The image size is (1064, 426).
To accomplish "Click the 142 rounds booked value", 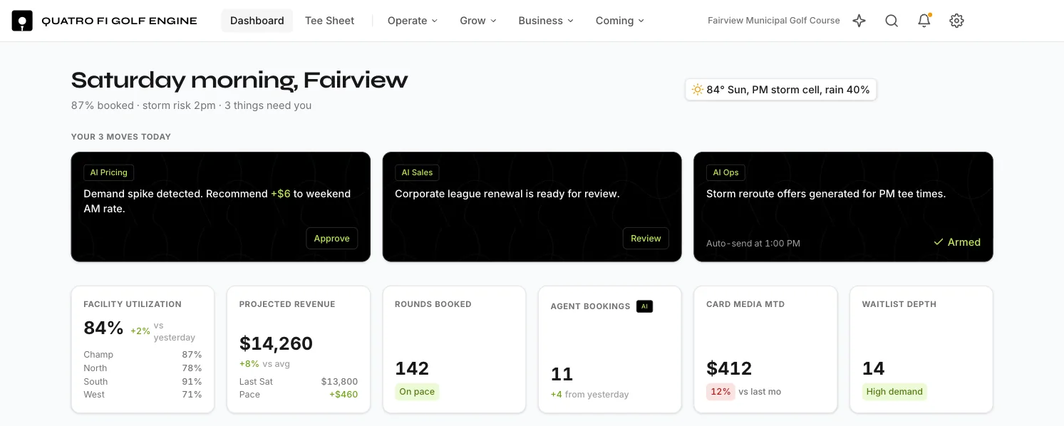I will (412, 368).
